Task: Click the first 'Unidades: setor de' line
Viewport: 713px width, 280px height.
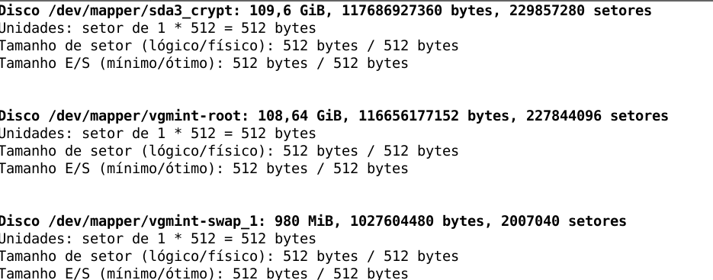Action: (158, 28)
